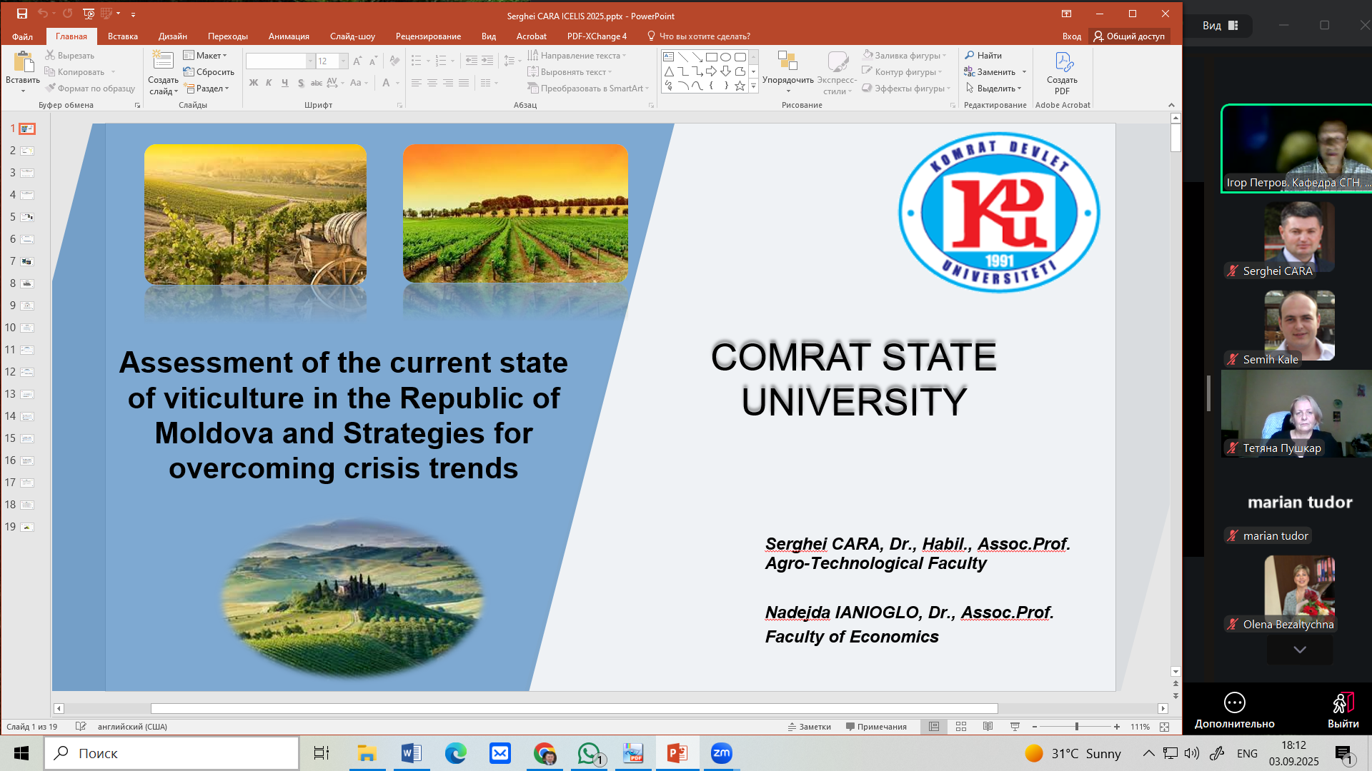Viewport: 1372px width, 771px height.
Task: Switch to slide sorter view icon
Action: click(x=961, y=727)
